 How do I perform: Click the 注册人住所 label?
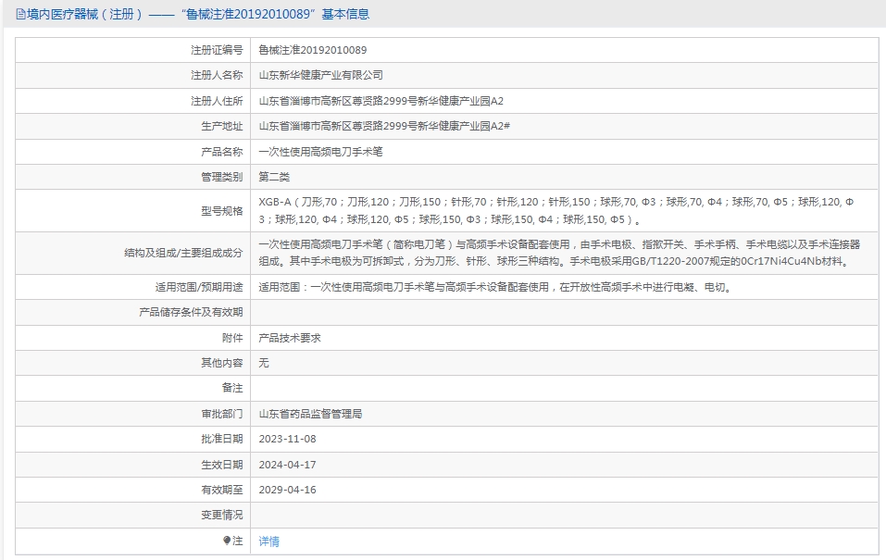217,101
